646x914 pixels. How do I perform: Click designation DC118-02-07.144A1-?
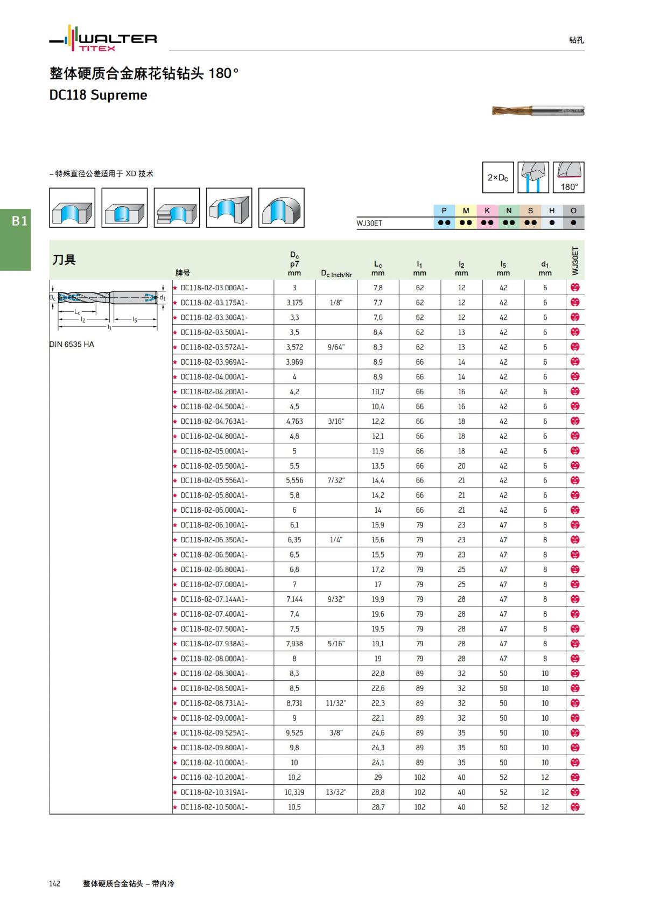pos(214,599)
